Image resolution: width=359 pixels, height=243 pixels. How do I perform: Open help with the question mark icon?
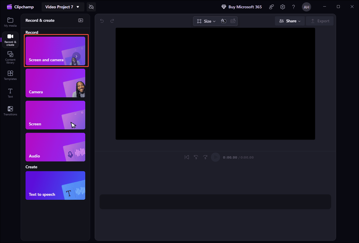coord(293,7)
